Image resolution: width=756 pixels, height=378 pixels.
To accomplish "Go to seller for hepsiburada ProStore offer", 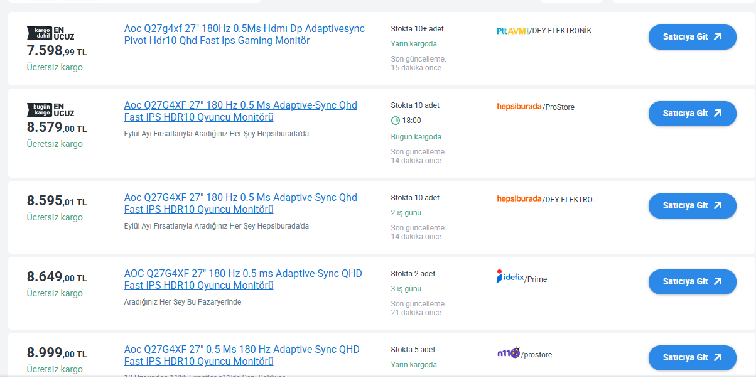I will click(x=692, y=114).
